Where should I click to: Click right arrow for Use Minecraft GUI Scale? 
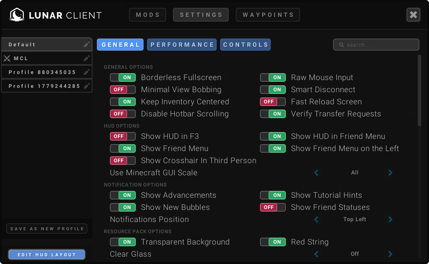(390, 173)
